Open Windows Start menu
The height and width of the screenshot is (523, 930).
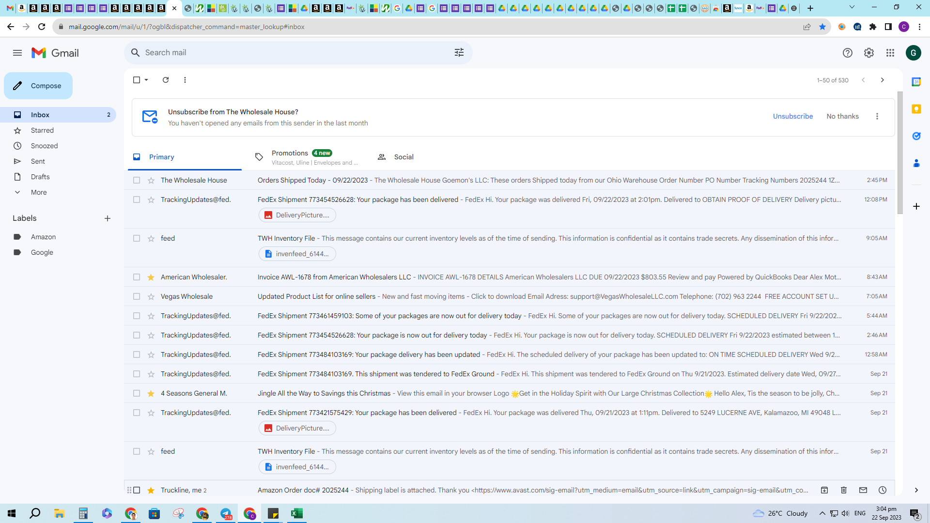pos(12,513)
